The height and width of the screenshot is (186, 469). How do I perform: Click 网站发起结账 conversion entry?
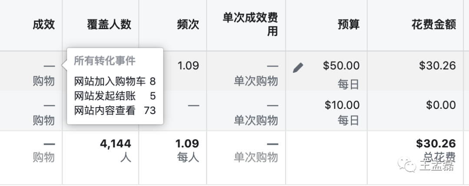point(115,96)
